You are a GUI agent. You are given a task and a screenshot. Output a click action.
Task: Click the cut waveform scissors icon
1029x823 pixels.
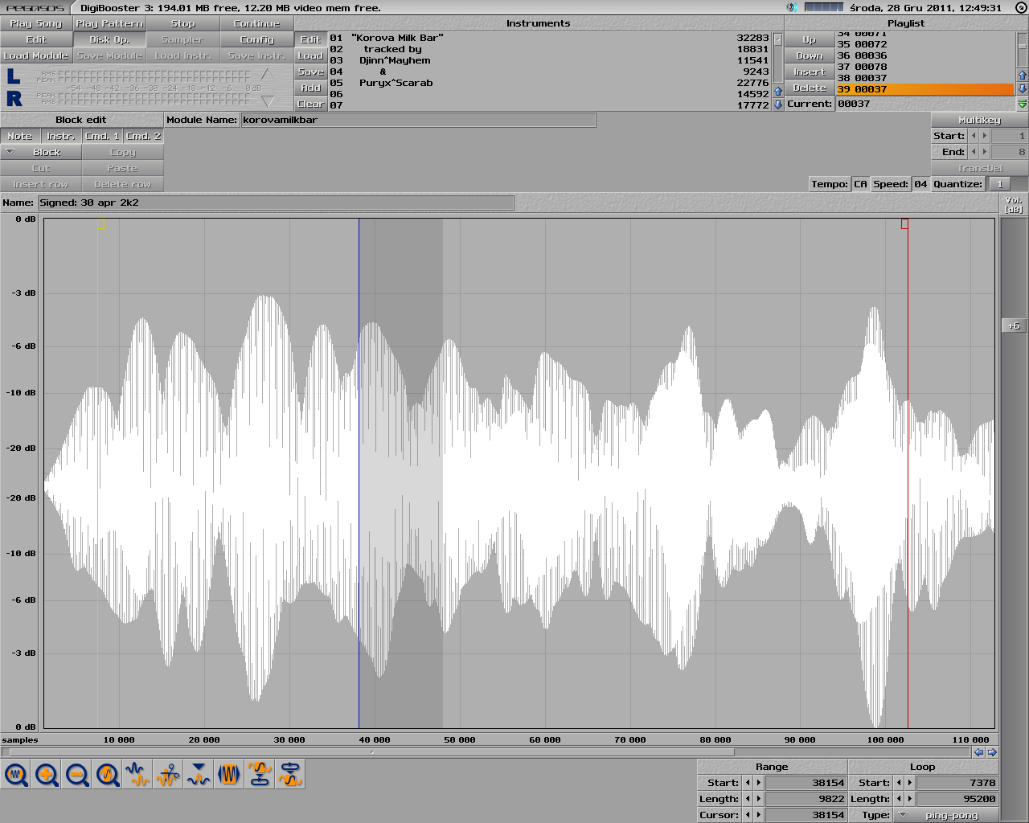(x=169, y=775)
